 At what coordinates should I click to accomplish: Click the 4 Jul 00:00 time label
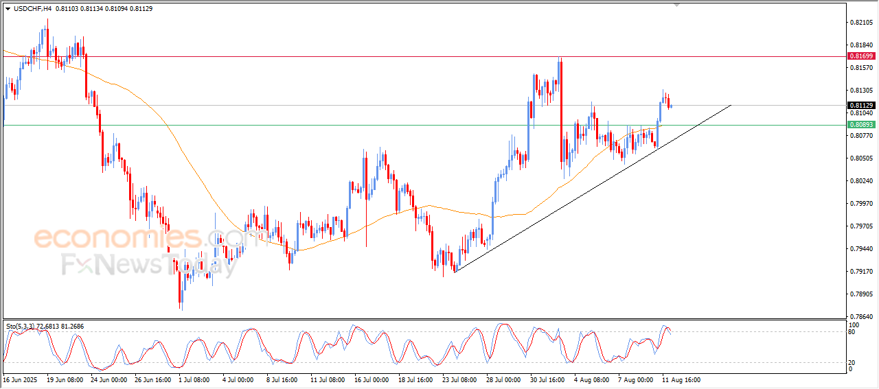240,379
